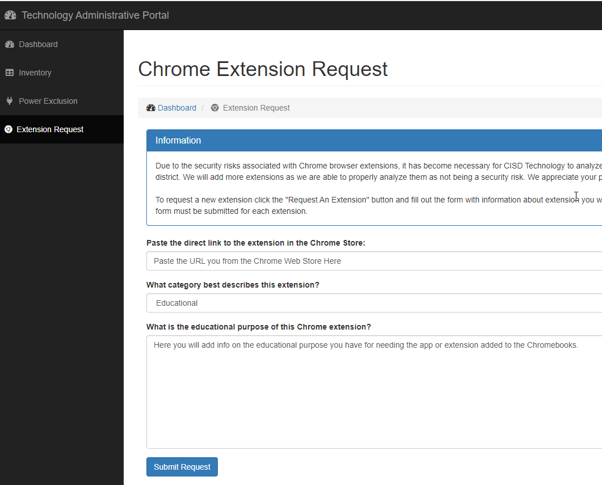Click the Chrome icon in the breadcrumb

point(214,108)
